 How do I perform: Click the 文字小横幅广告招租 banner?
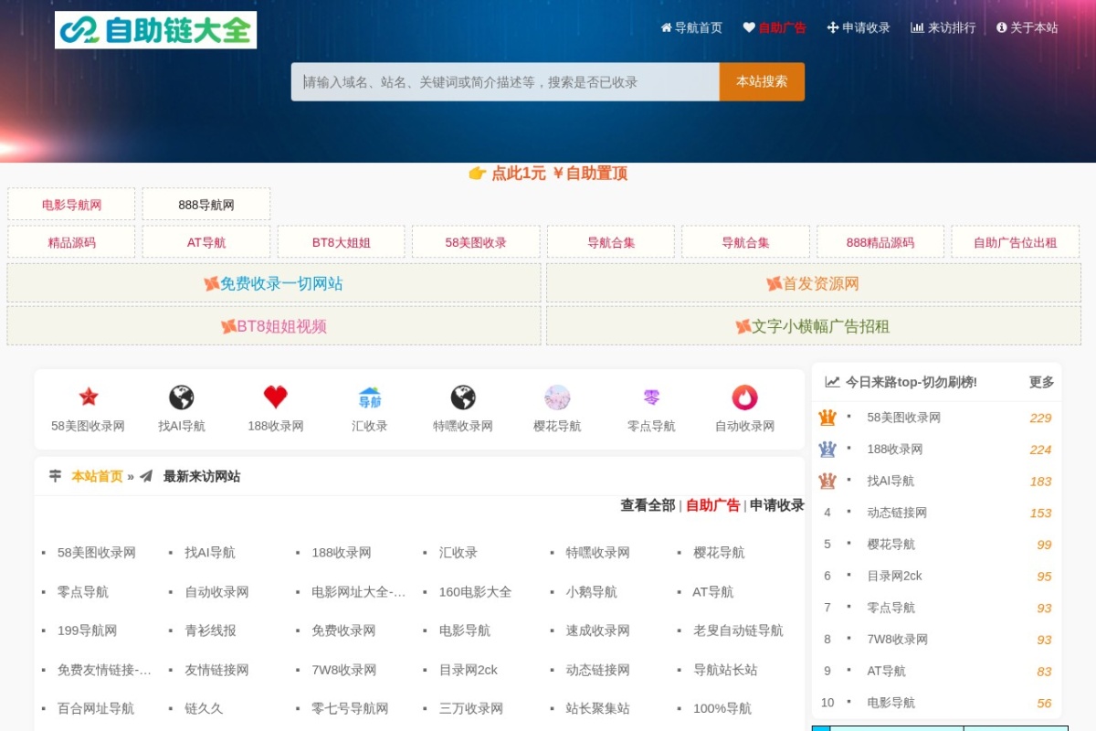pos(814,326)
